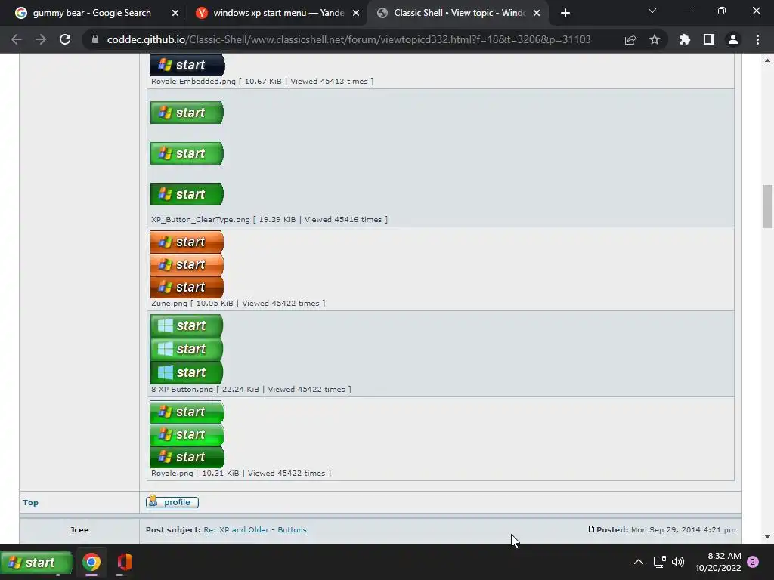
Task: Open the poster's profile button
Action: (172, 502)
